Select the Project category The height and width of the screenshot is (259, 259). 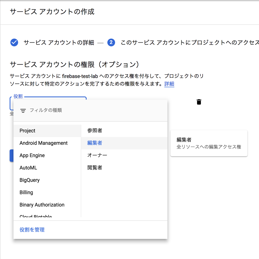pyautogui.click(x=47, y=131)
